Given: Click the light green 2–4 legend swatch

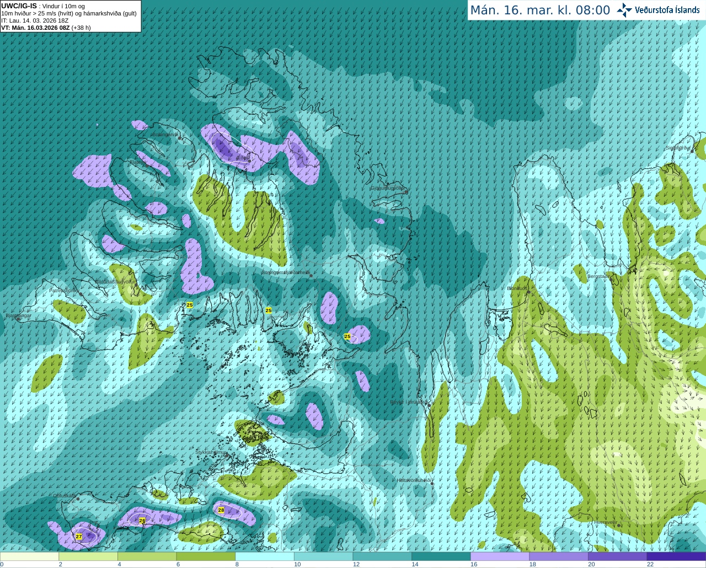Looking at the screenshot, I should [x=88, y=556].
